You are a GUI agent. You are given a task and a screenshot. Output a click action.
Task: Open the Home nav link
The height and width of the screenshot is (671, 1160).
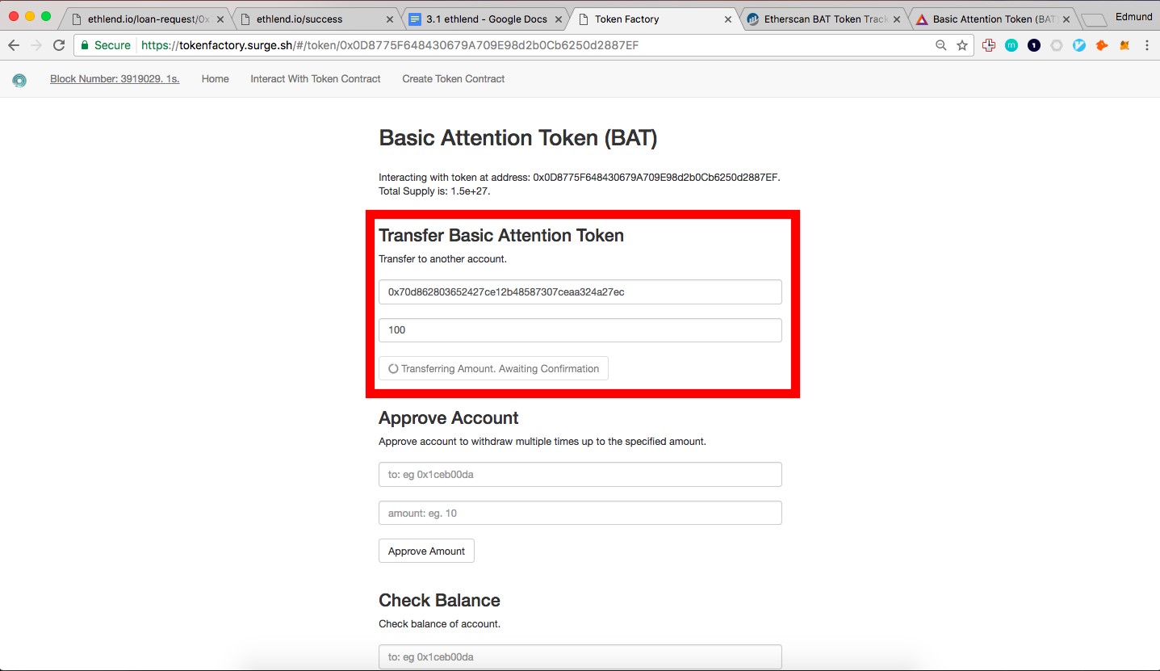click(215, 79)
